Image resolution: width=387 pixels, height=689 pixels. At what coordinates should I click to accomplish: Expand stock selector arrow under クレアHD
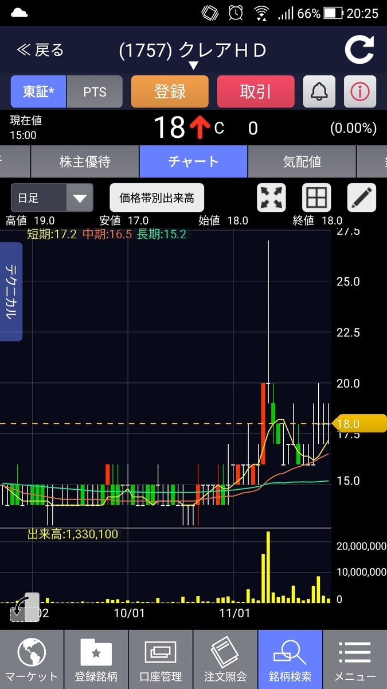193,66
